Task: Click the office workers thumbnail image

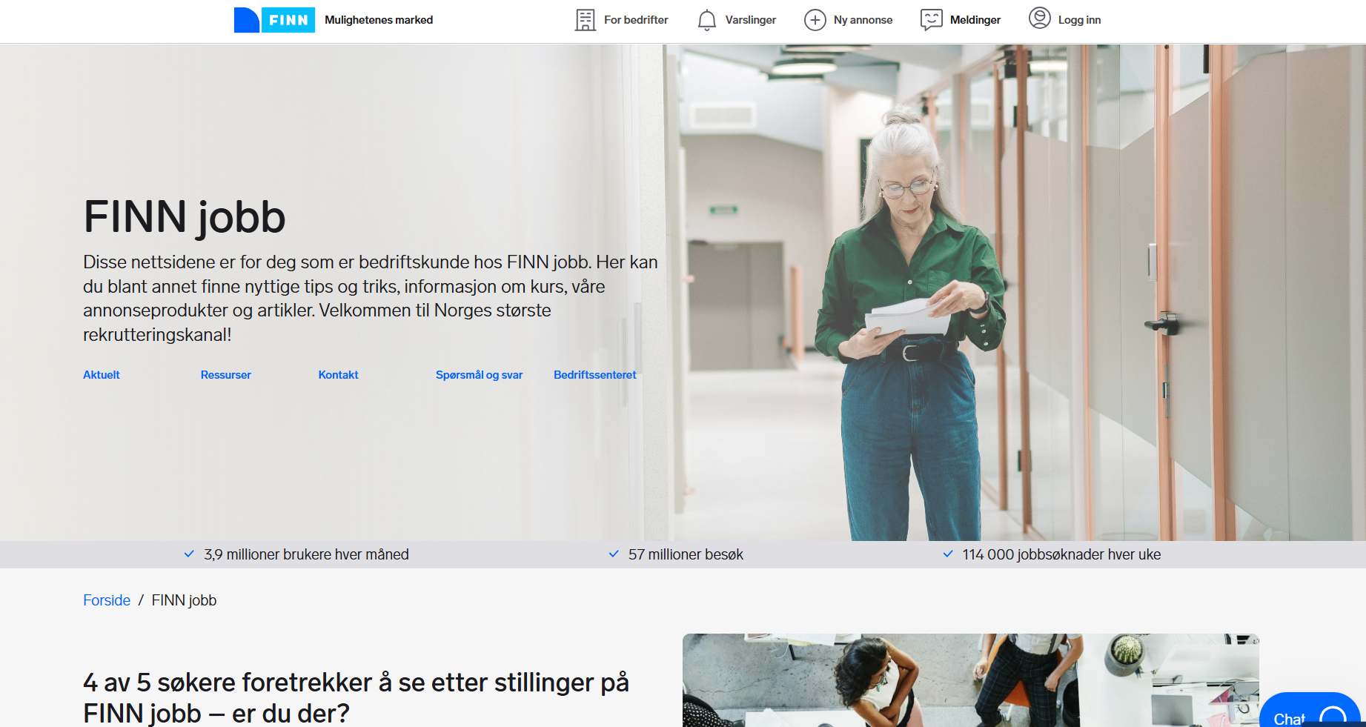Action: (971, 680)
